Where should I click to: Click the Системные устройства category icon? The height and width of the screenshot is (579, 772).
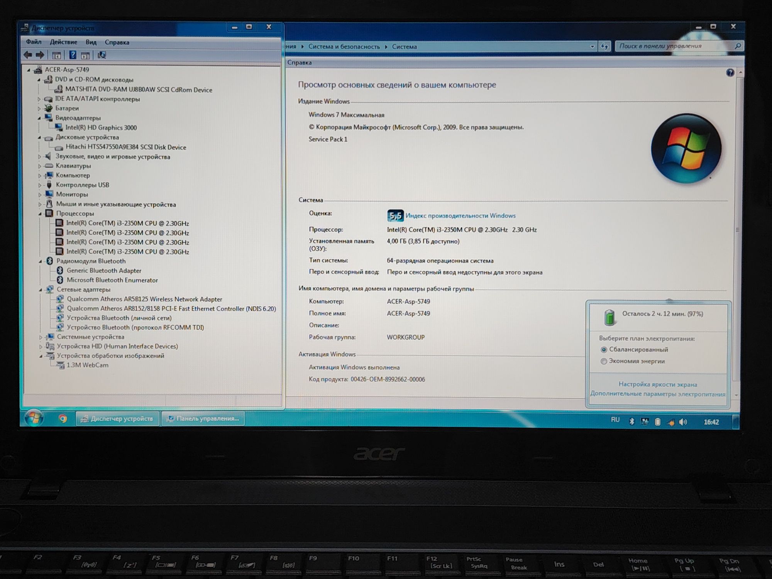pos(50,337)
